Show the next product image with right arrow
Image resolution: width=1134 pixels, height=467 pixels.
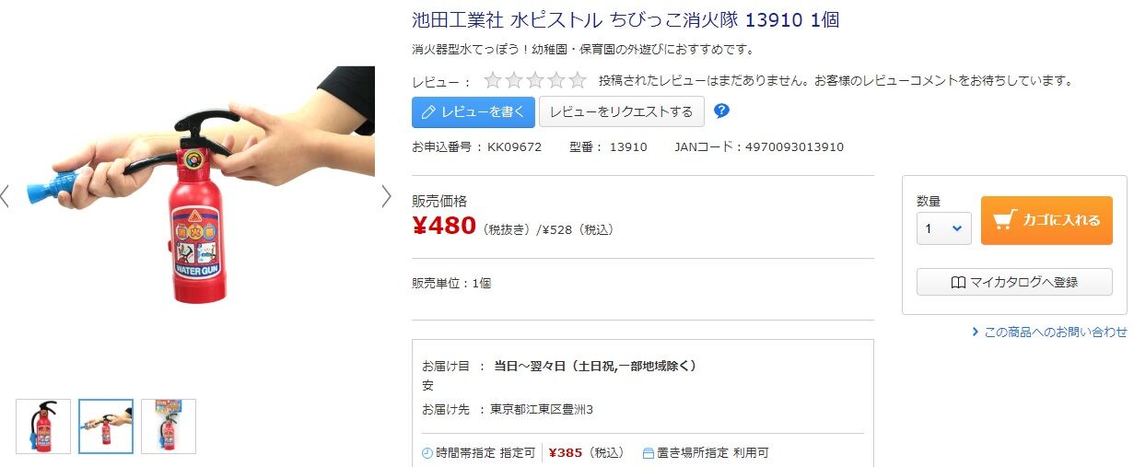(x=387, y=196)
